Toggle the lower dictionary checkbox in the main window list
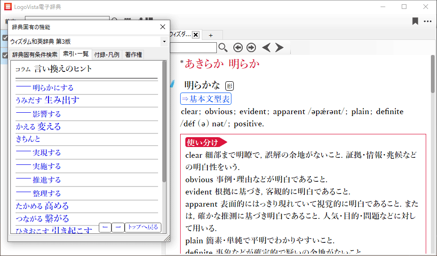Image resolution: width=437 pixels, height=256 pixels. (x=5, y=55)
